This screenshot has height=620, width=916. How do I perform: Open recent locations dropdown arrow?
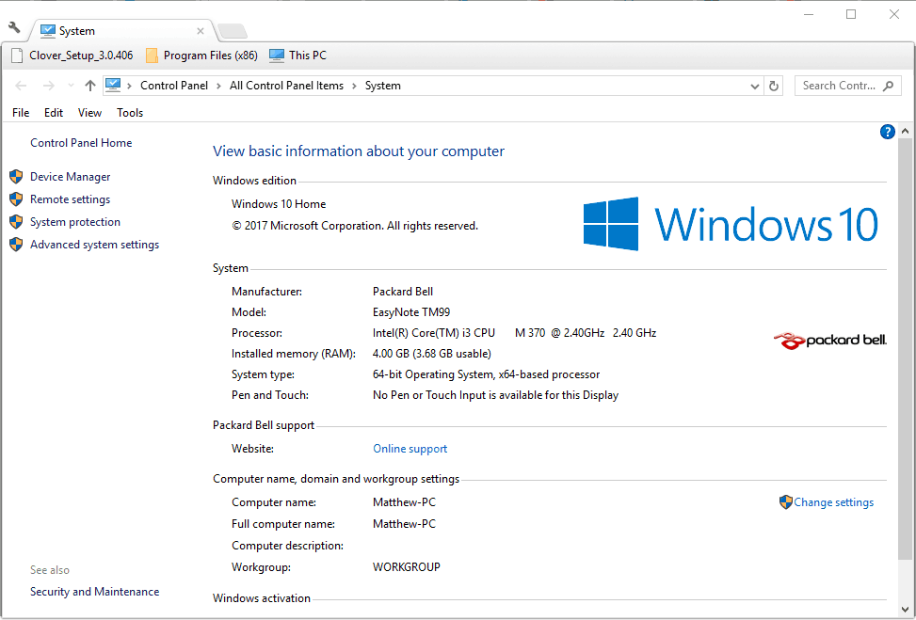pyautogui.click(x=70, y=87)
